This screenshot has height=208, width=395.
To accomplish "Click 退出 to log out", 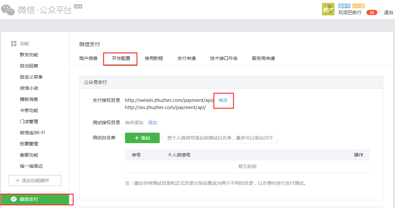I will 388,12.
